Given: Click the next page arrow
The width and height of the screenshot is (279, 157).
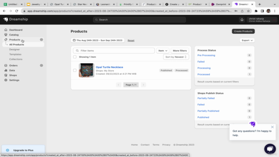Looking at the screenshot, I should [143, 85].
